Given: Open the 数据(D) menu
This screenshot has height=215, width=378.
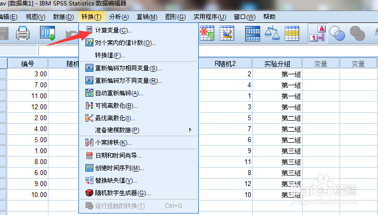Looking at the screenshot, I should click(x=63, y=17).
